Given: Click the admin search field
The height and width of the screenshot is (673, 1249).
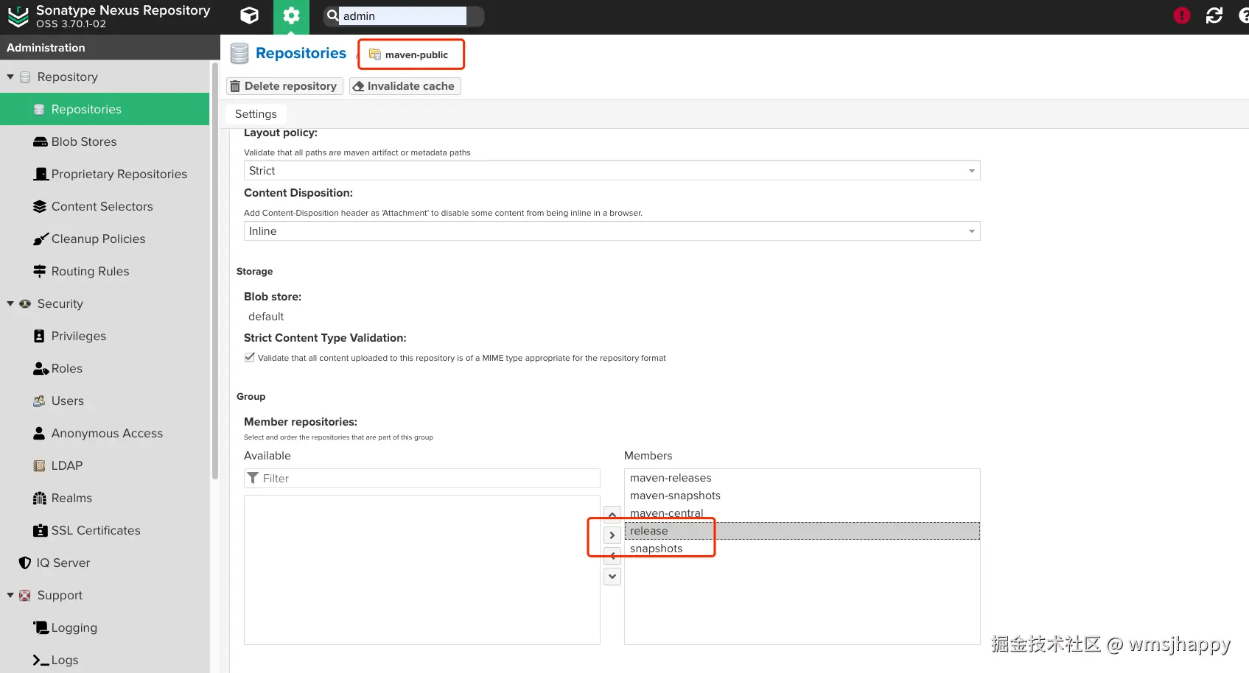Looking at the screenshot, I should pos(402,15).
